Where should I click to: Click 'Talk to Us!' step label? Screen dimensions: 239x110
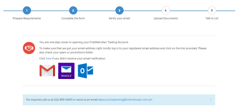click(212, 19)
